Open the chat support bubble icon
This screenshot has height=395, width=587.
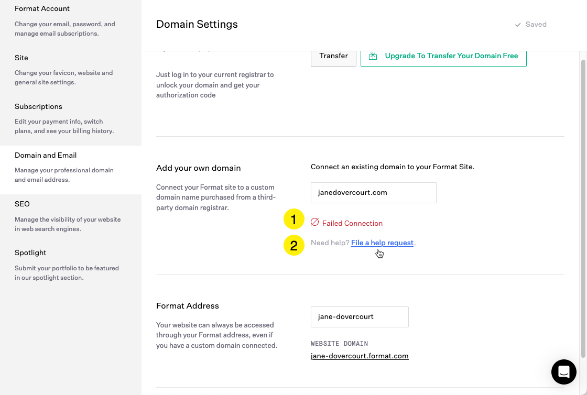(x=563, y=372)
